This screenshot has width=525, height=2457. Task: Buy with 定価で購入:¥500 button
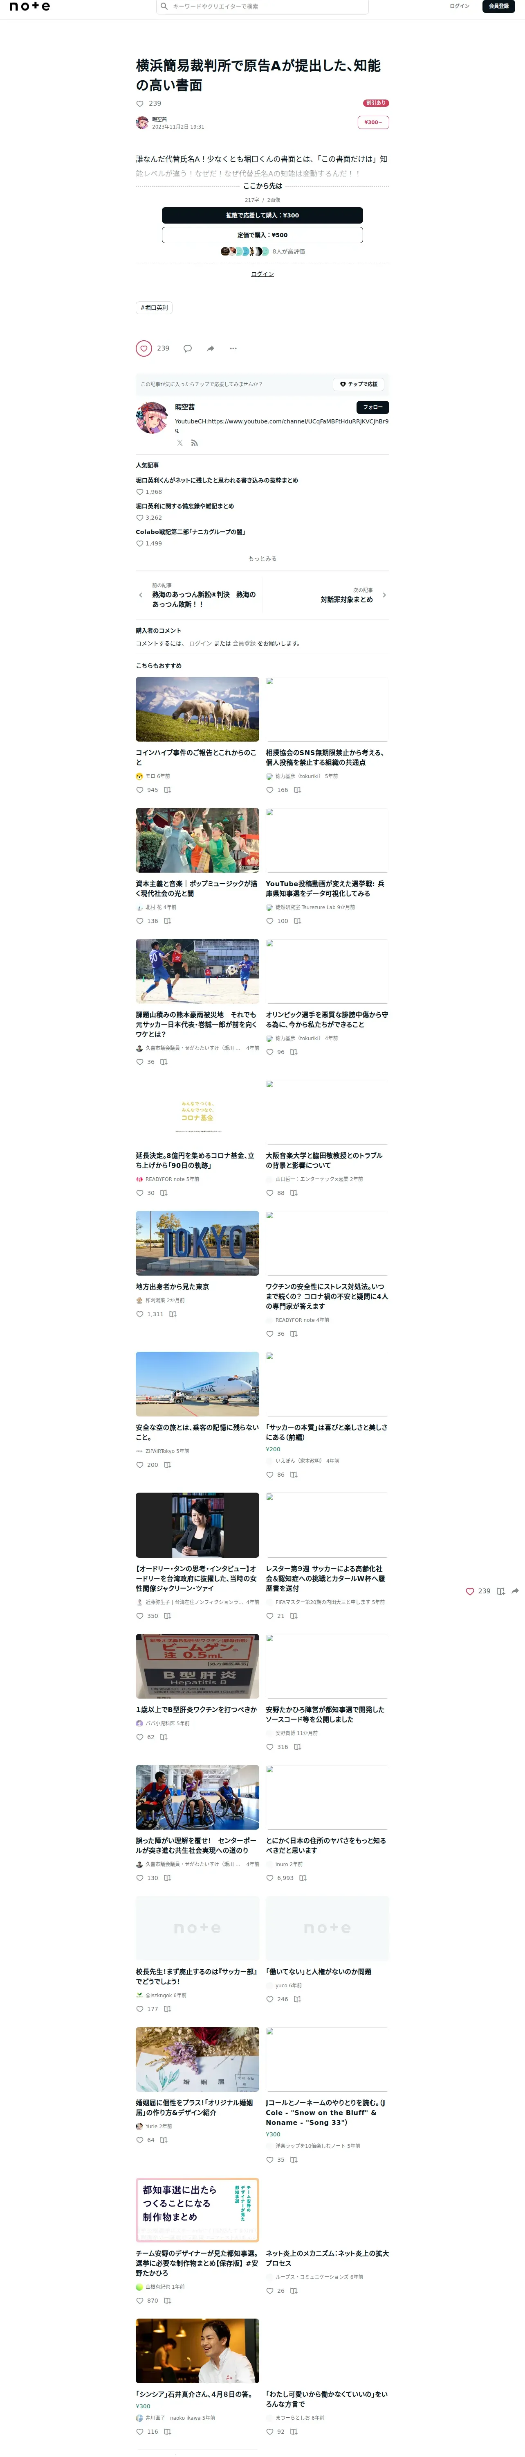(262, 235)
